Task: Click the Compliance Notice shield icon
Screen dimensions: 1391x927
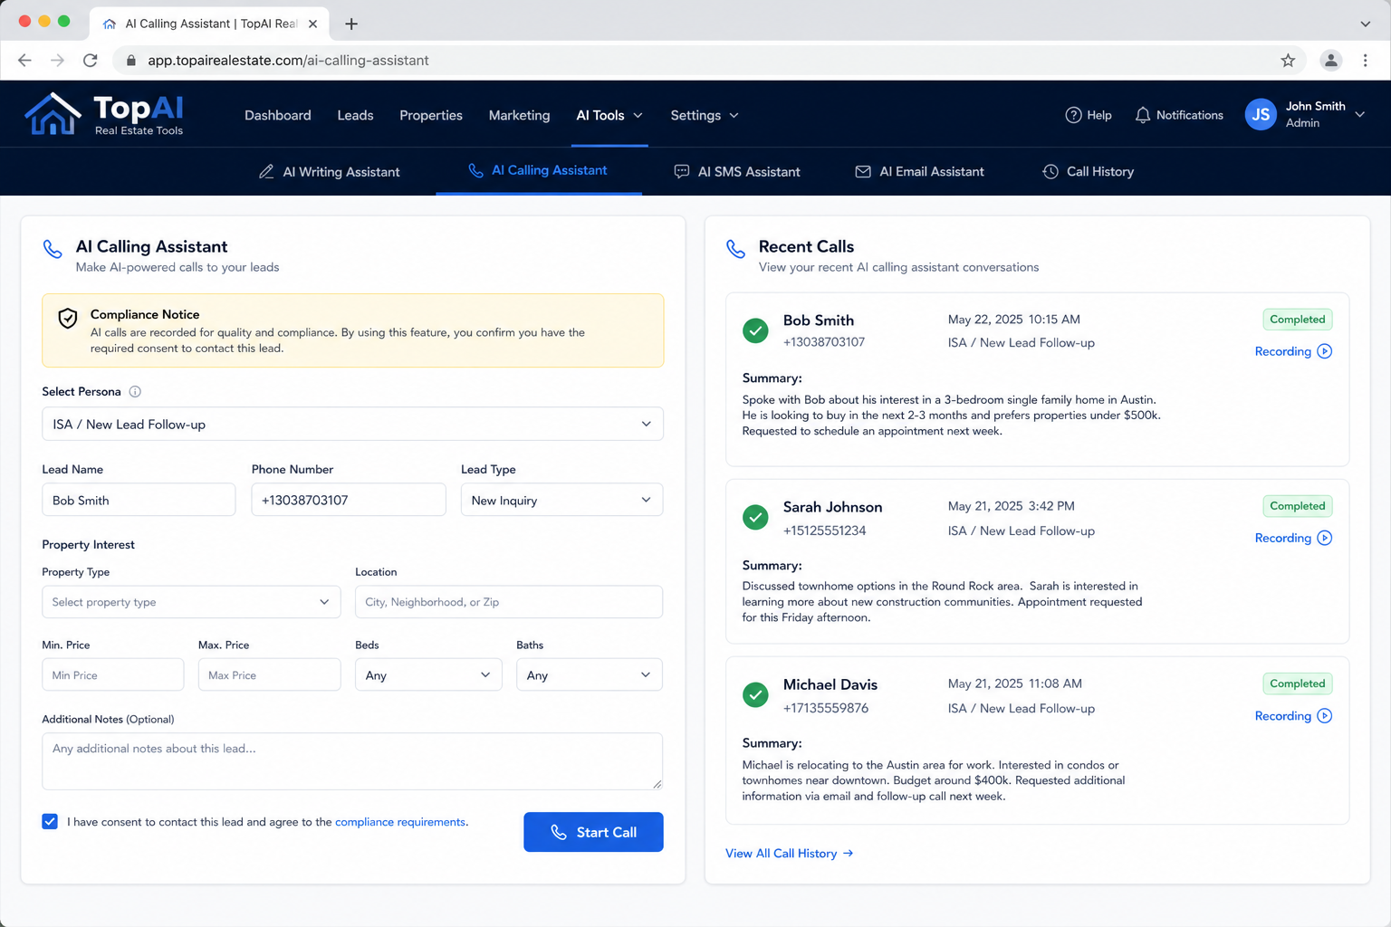Action: [68, 318]
